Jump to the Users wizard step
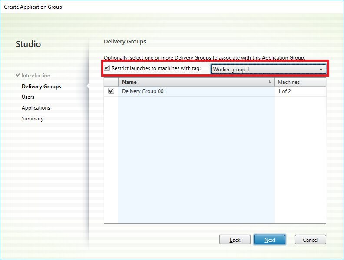Screen dimensions: 344x260 (x=28, y=97)
